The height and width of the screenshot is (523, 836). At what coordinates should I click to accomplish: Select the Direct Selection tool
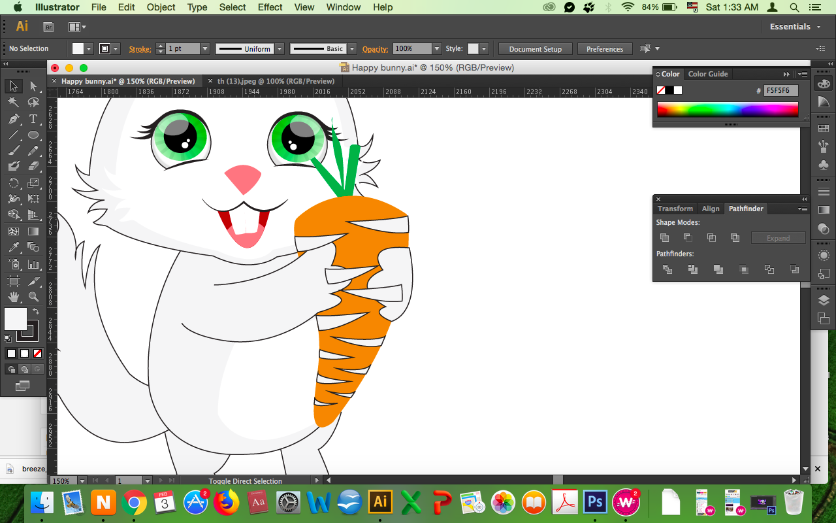coord(33,86)
